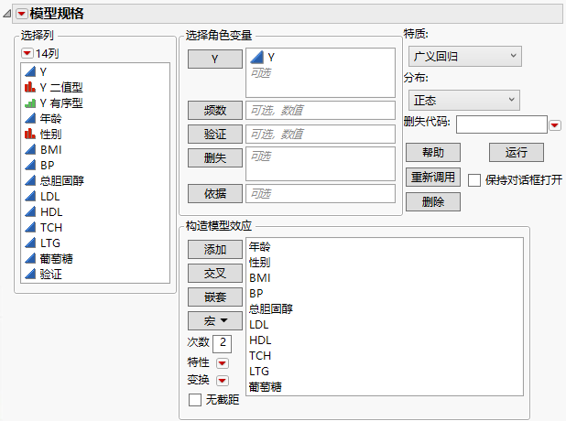Screen dimensions: 566x421
Task: Select BMI in model effects list
Action: coord(259,278)
